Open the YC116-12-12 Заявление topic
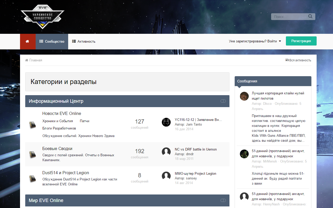This screenshot has width=333, height=208. pyautogui.click(x=198, y=120)
